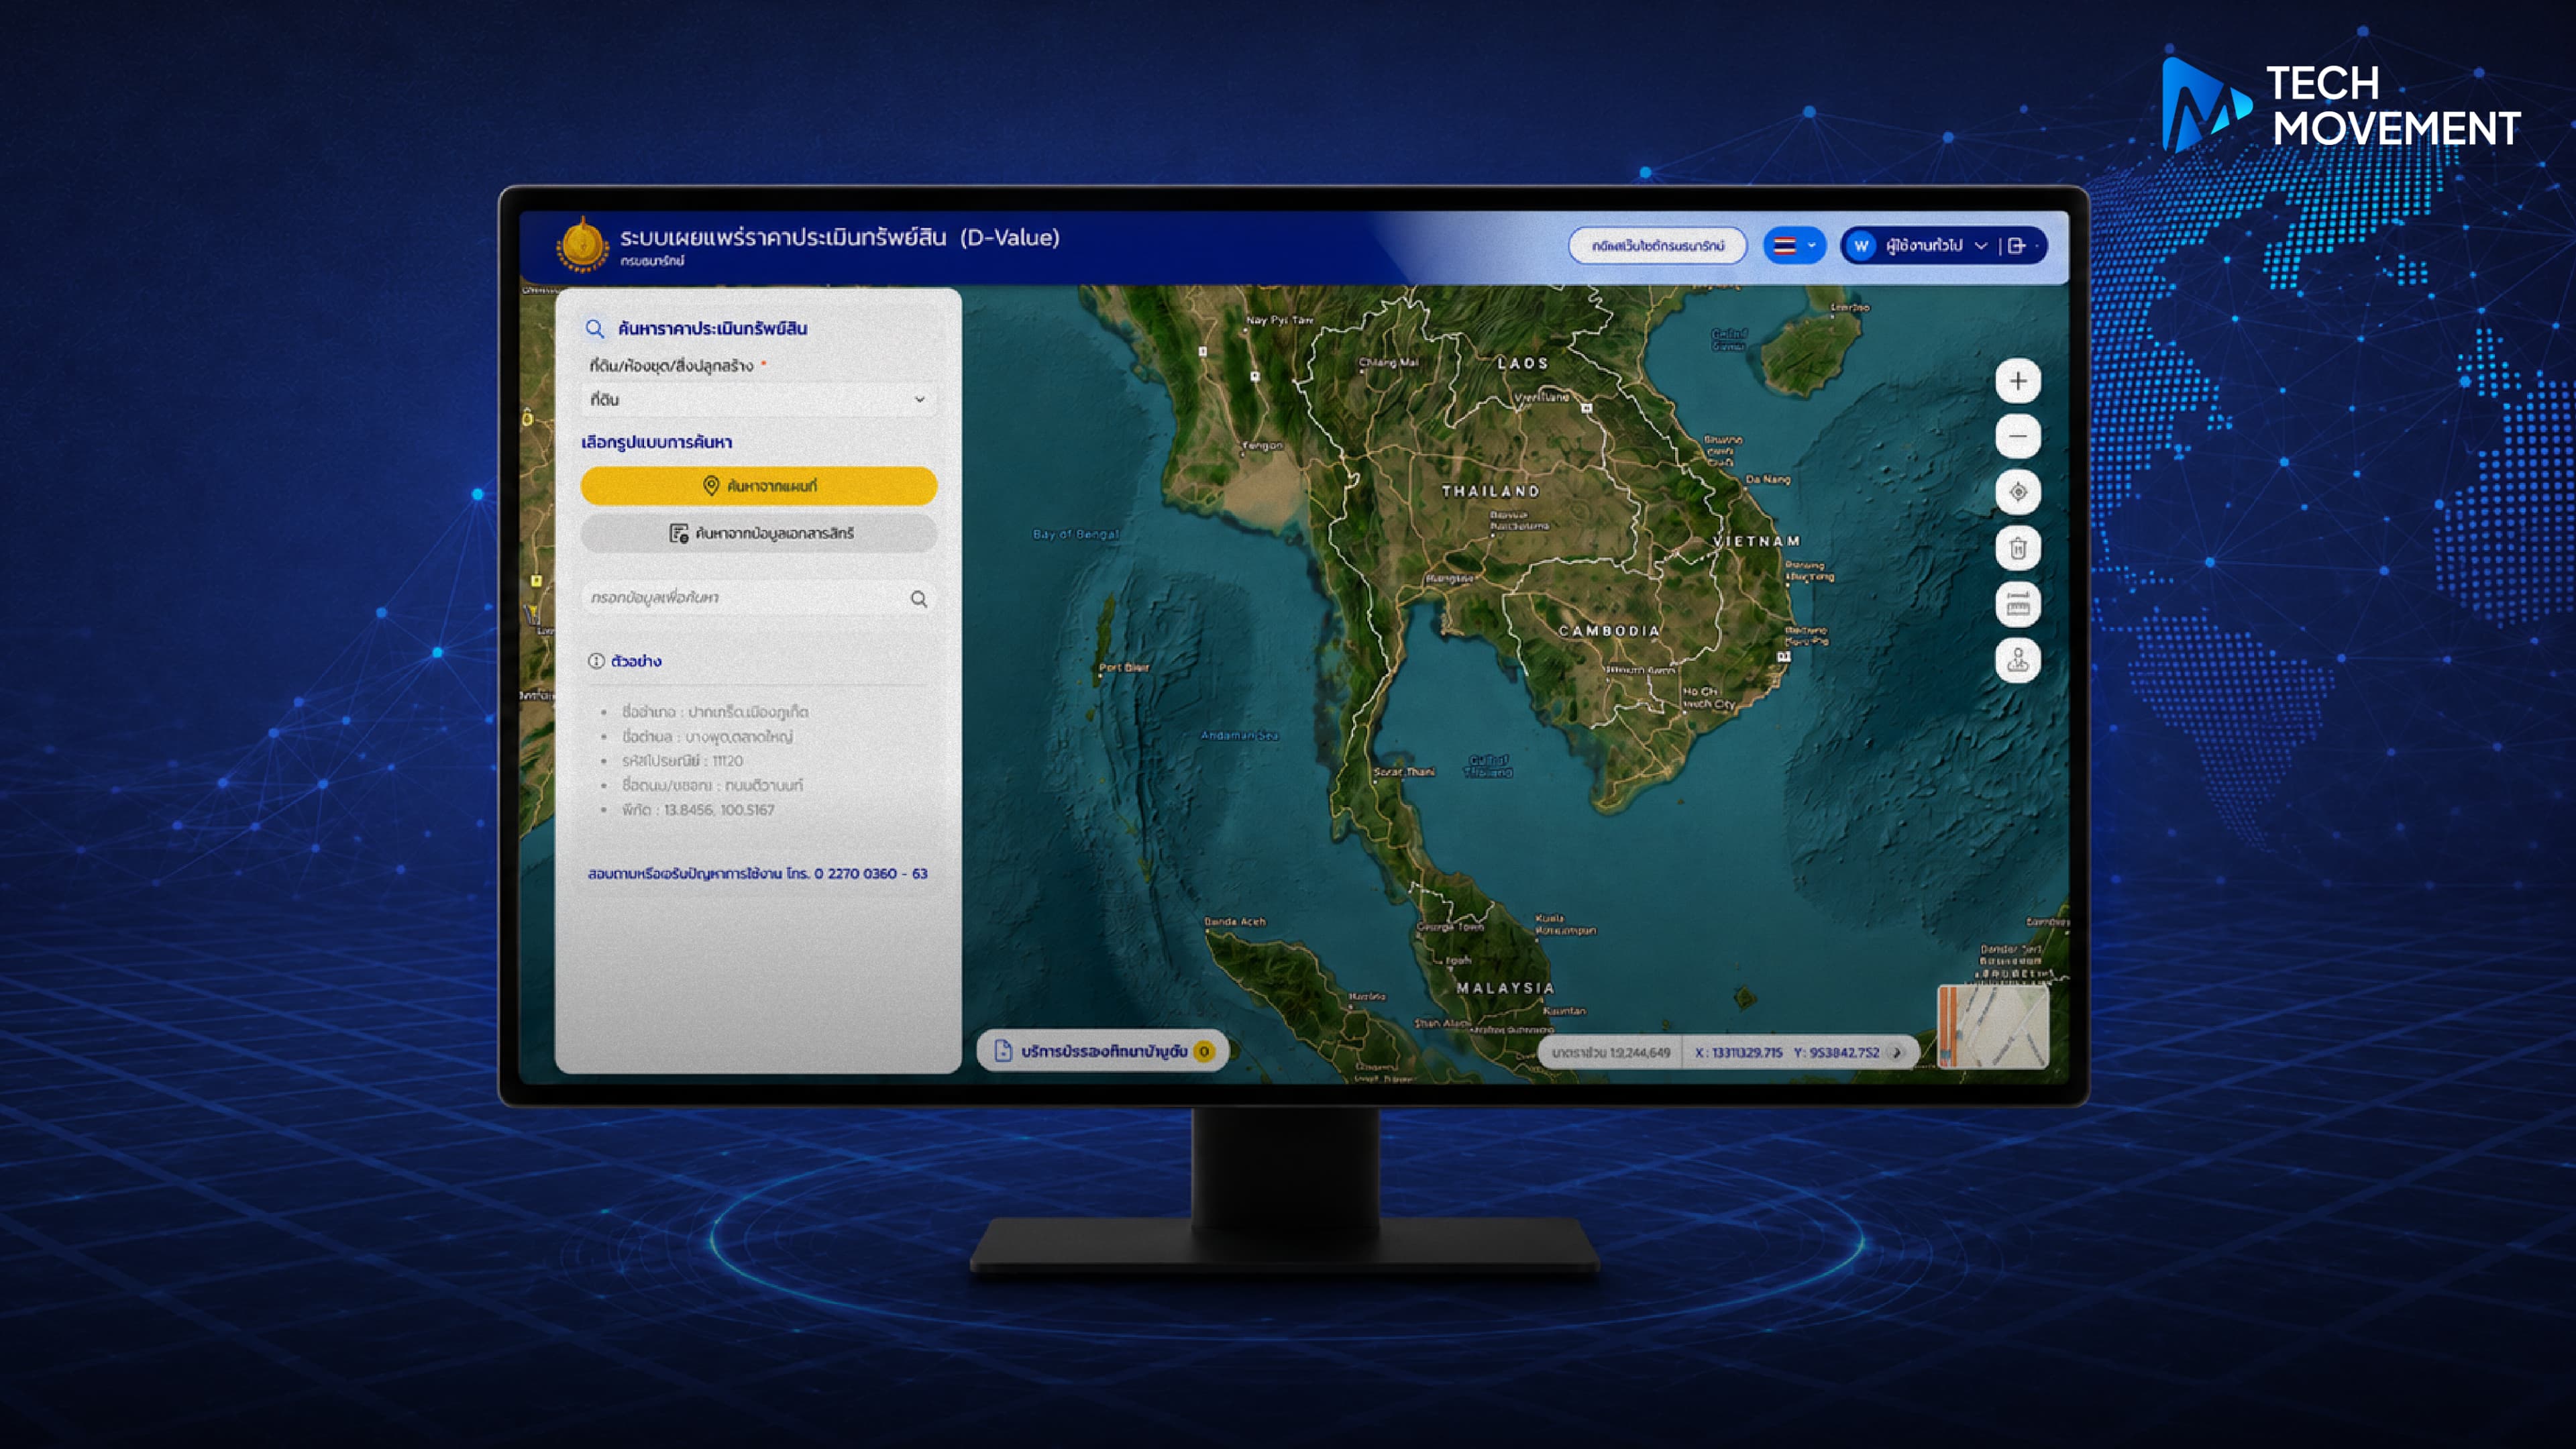Click the Andaman Sea map label
This screenshot has height=1449, width=2576.
tap(1240, 736)
